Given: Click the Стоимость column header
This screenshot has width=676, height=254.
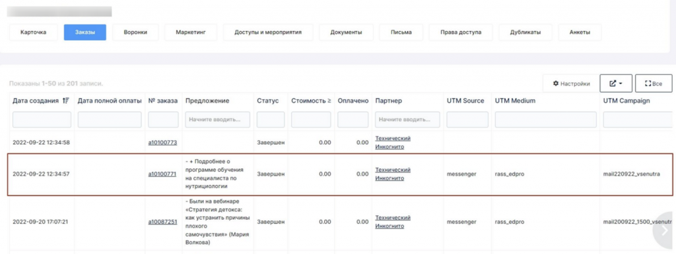Looking at the screenshot, I should coord(311,101).
